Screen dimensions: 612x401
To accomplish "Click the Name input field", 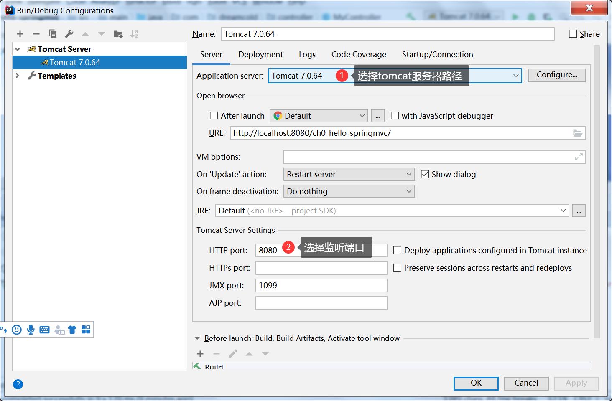I will coord(388,34).
